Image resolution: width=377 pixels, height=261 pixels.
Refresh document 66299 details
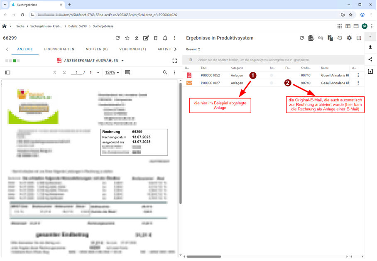coord(118,38)
